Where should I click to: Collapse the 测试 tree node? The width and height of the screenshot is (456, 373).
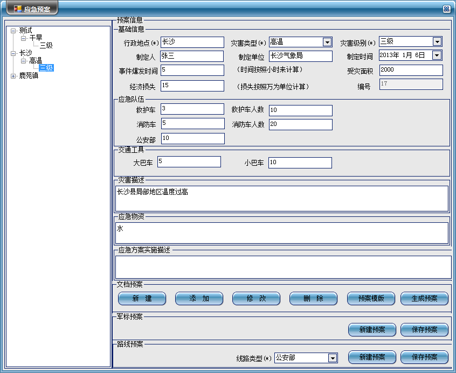[13, 31]
